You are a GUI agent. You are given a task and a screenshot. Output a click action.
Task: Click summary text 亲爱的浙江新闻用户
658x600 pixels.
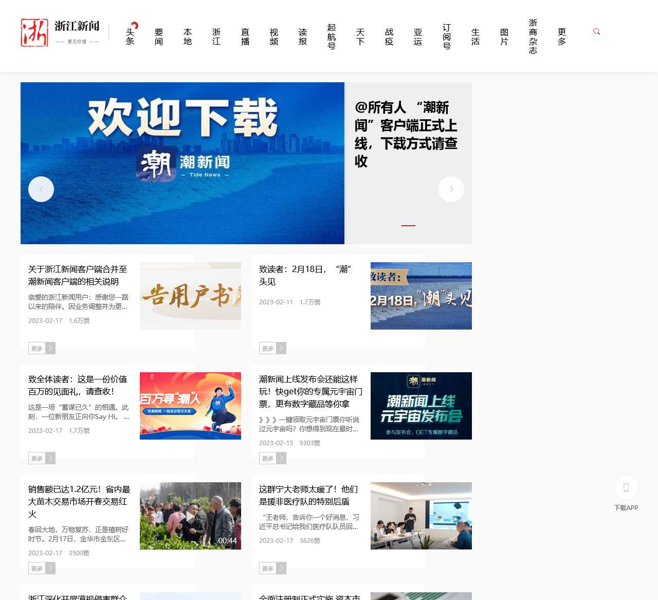pos(78,302)
